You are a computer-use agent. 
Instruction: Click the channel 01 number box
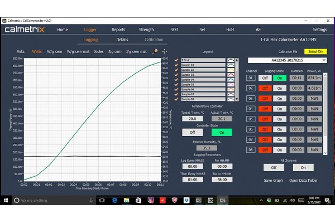click(x=251, y=78)
